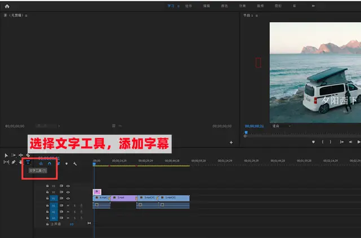Toggle the timeline Snap magnet icon
This screenshot has height=238, width=361.
(50, 164)
